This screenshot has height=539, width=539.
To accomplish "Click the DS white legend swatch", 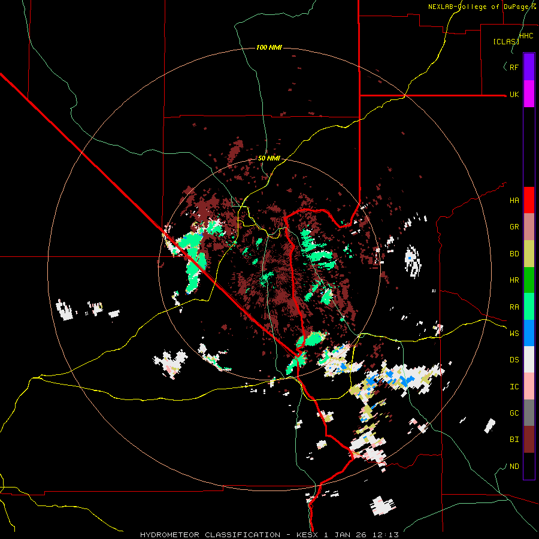I will click(529, 359).
